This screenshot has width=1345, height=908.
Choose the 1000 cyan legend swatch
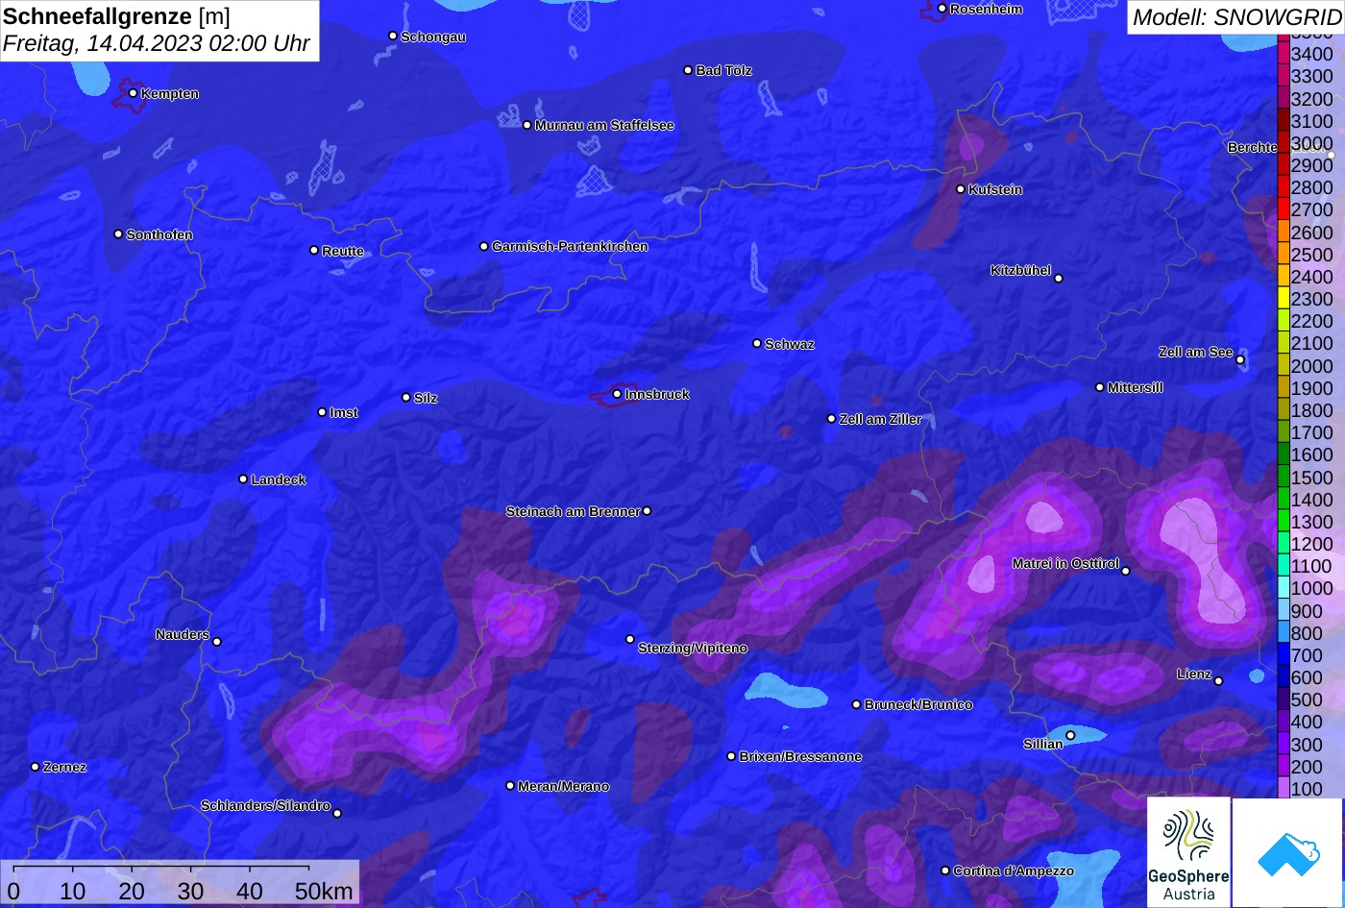pyautogui.click(x=1284, y=588)
